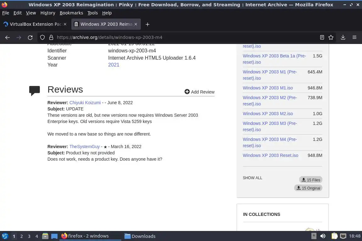This screenshot has width=362, height=241.
Task: Open the file manager icon in taskbar
Action: click(45, 236)
